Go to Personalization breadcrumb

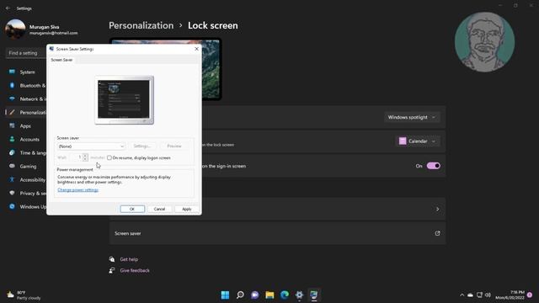141,25
